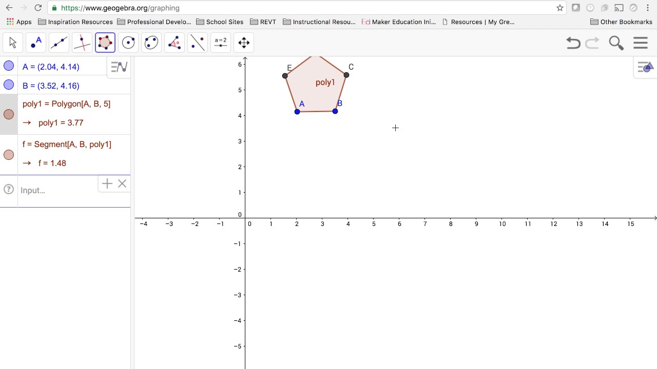Open Professional Develo... bookmark folder
Viewport: 657px width, 369px height.
coord(154,22)
